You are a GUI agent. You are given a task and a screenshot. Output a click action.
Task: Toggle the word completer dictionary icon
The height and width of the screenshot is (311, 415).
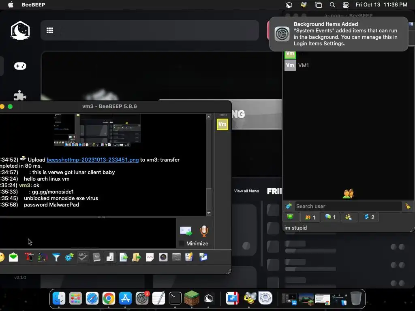pos(96,257)
